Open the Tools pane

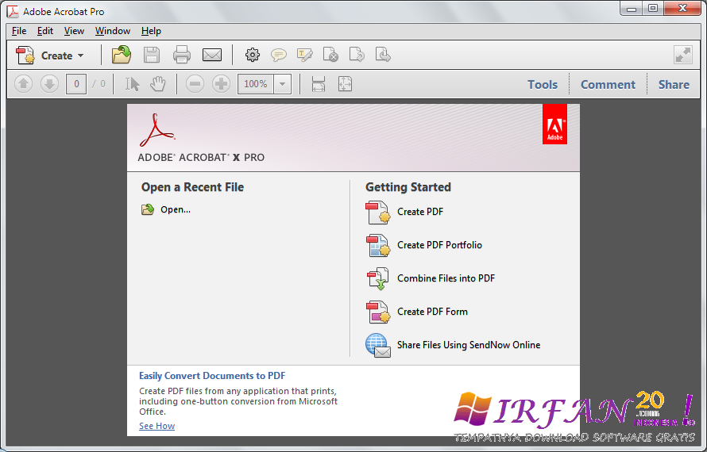click(x=543, y=85)
